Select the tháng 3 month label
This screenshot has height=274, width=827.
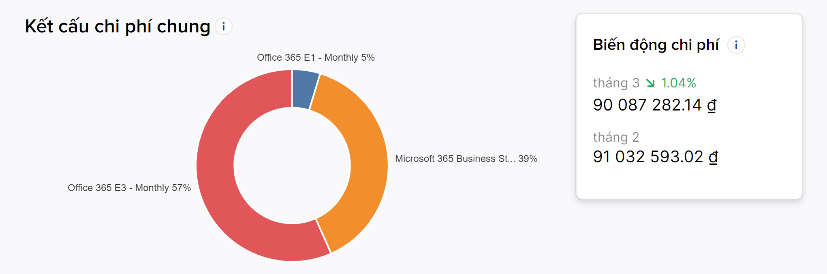tap(616, 83)
